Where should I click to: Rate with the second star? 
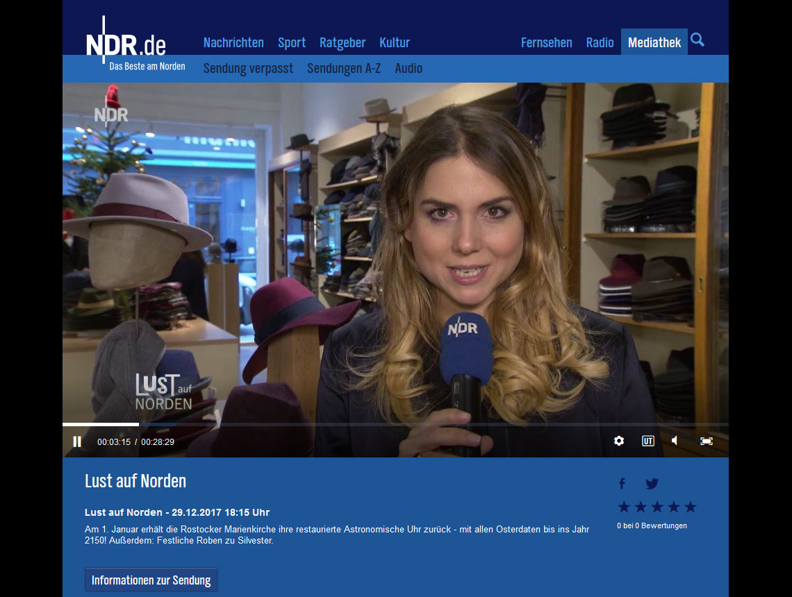[x=641, y=507]
